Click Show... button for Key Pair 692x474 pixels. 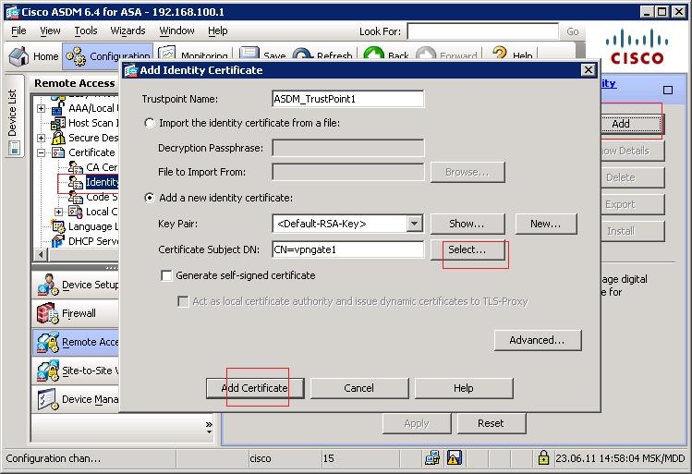pos(467,224)
